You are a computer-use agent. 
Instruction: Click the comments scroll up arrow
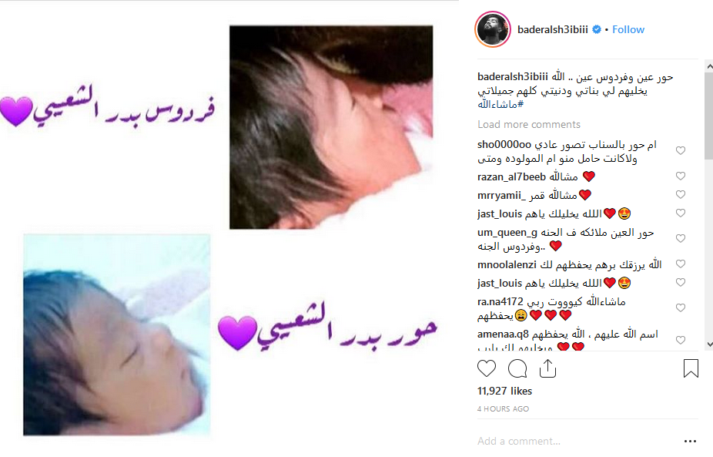709,66
